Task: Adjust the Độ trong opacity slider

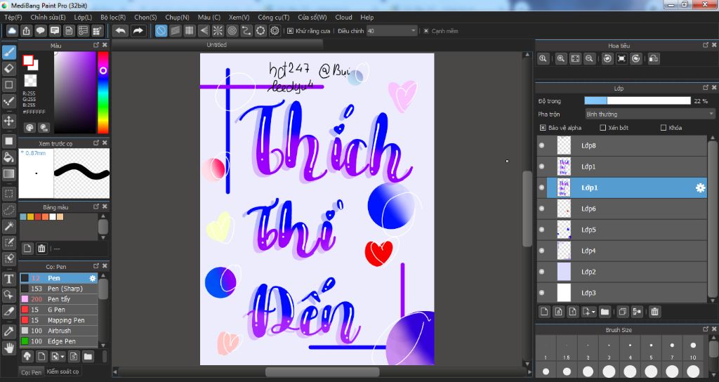Action: point(637,101)
